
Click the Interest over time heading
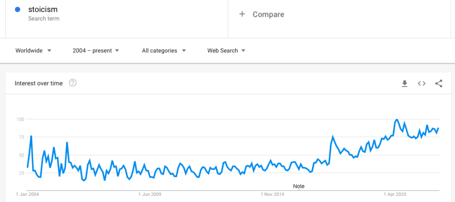click(x=39, y=83)
